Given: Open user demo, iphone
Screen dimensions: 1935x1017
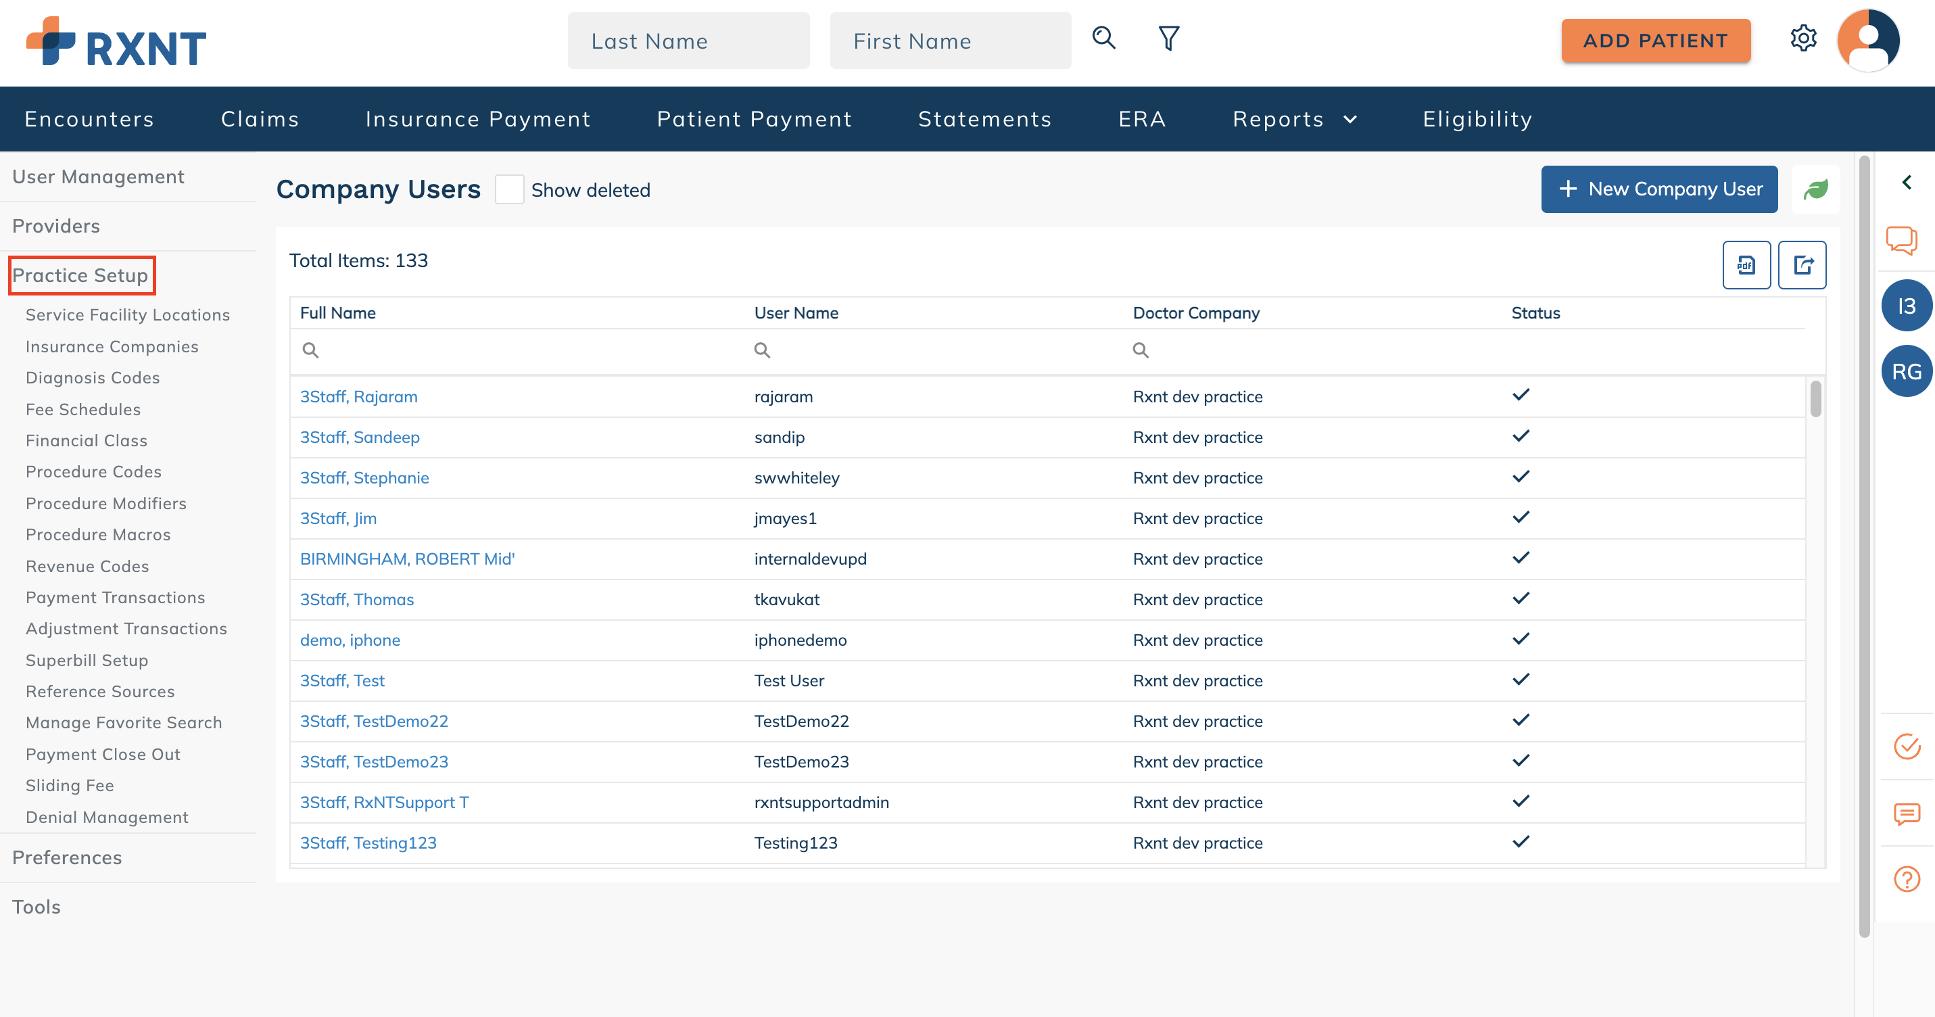Looking at the screenshot, I should pos(350,640).
